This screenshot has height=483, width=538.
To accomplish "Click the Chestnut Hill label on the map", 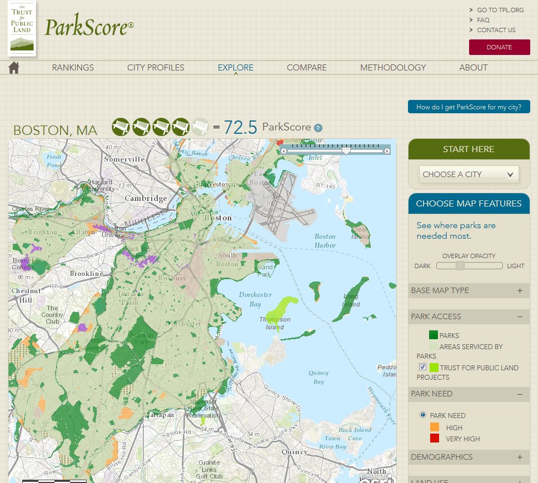I will click(26, 295).
